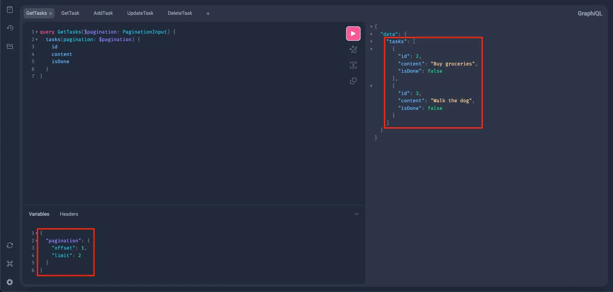Copy the query using copy icon

click(x=353, y=81)
